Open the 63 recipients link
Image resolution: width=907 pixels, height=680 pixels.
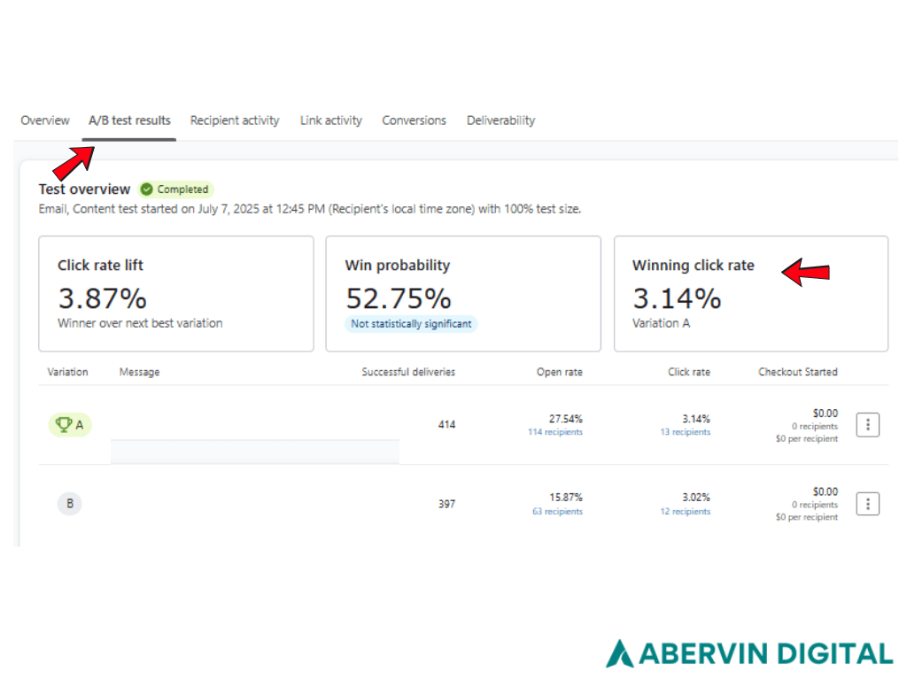[558, 511]
